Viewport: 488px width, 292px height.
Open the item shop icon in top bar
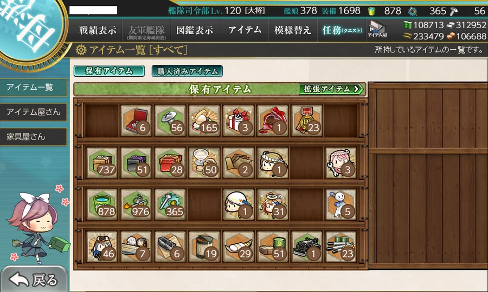(377, 30)
